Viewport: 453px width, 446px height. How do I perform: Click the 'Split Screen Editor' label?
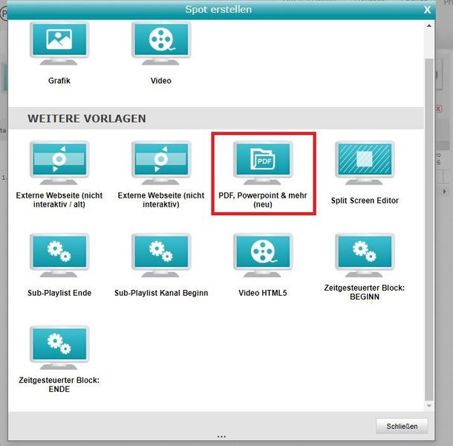coord(365,201)
